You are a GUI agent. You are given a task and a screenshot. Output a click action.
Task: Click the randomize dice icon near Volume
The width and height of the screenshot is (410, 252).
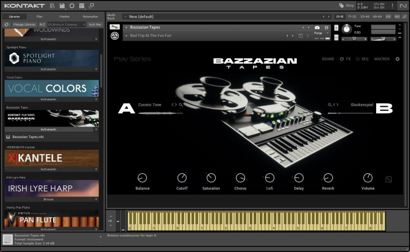click(389, 179)
